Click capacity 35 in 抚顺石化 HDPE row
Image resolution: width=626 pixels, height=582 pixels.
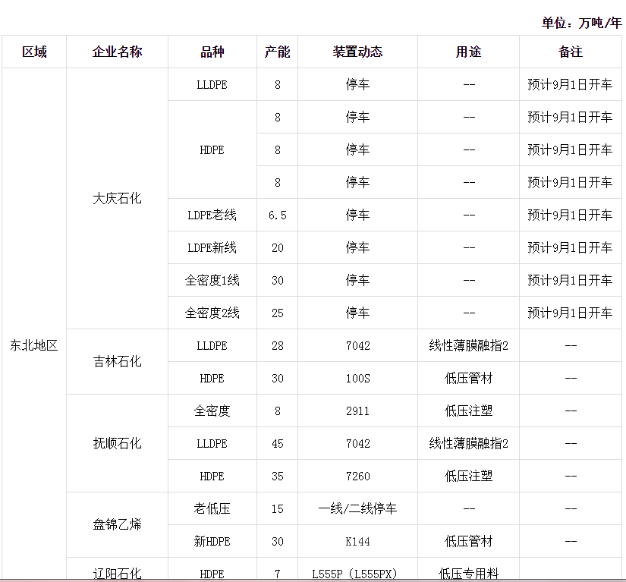coord(278,477)
